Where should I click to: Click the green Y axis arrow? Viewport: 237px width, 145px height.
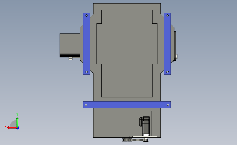17,122
